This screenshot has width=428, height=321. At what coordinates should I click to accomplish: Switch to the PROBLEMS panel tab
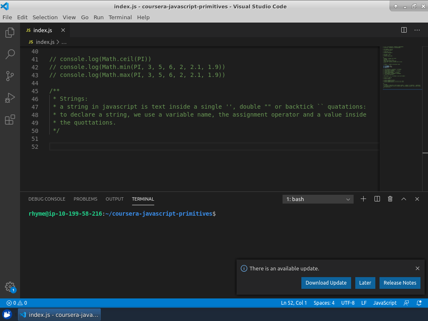(x=85, y=199)
